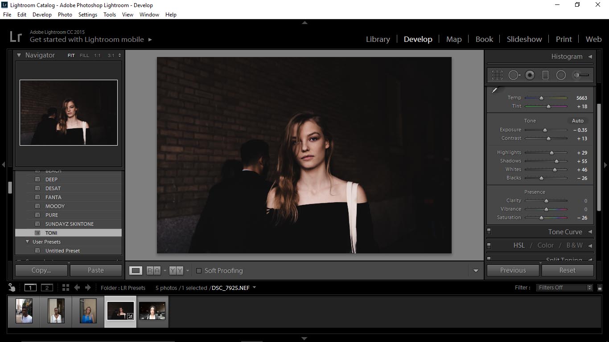Screen dimensions: 609x342
Task: Toggle the Split Toning panel switch
Action: [x=489, y=258]
